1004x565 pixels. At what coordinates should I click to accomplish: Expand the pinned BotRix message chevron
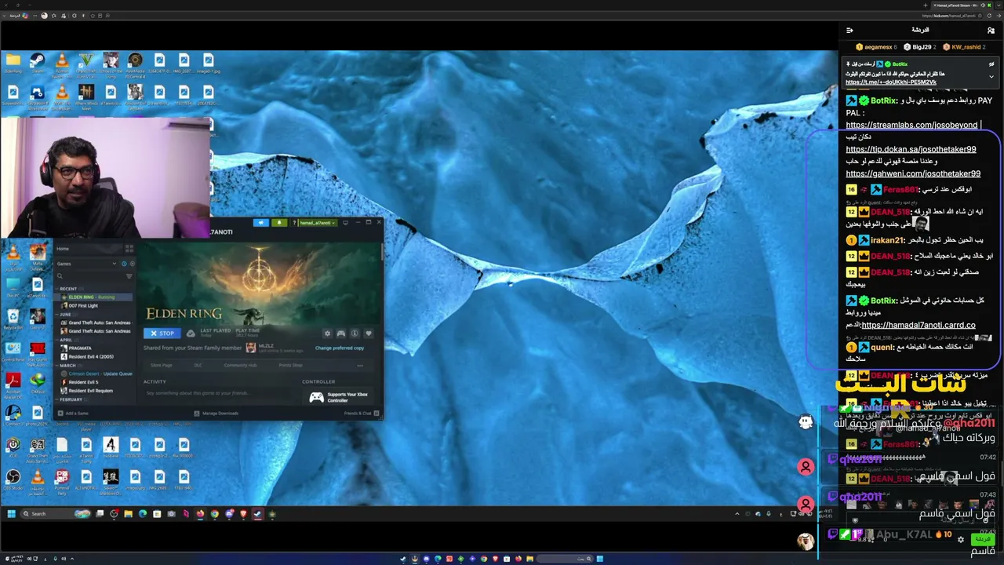coord(991,77)
